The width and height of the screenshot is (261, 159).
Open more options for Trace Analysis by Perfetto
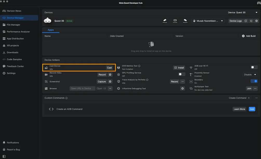[x=183, y=82]
